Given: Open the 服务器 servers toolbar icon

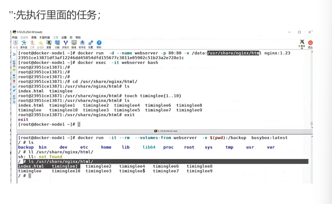Looking at the screenshot, I should [x=24, y=44].
